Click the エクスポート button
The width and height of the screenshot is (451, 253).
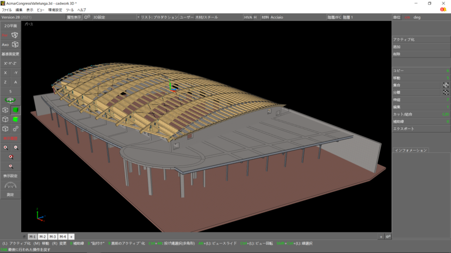[420, 128]
